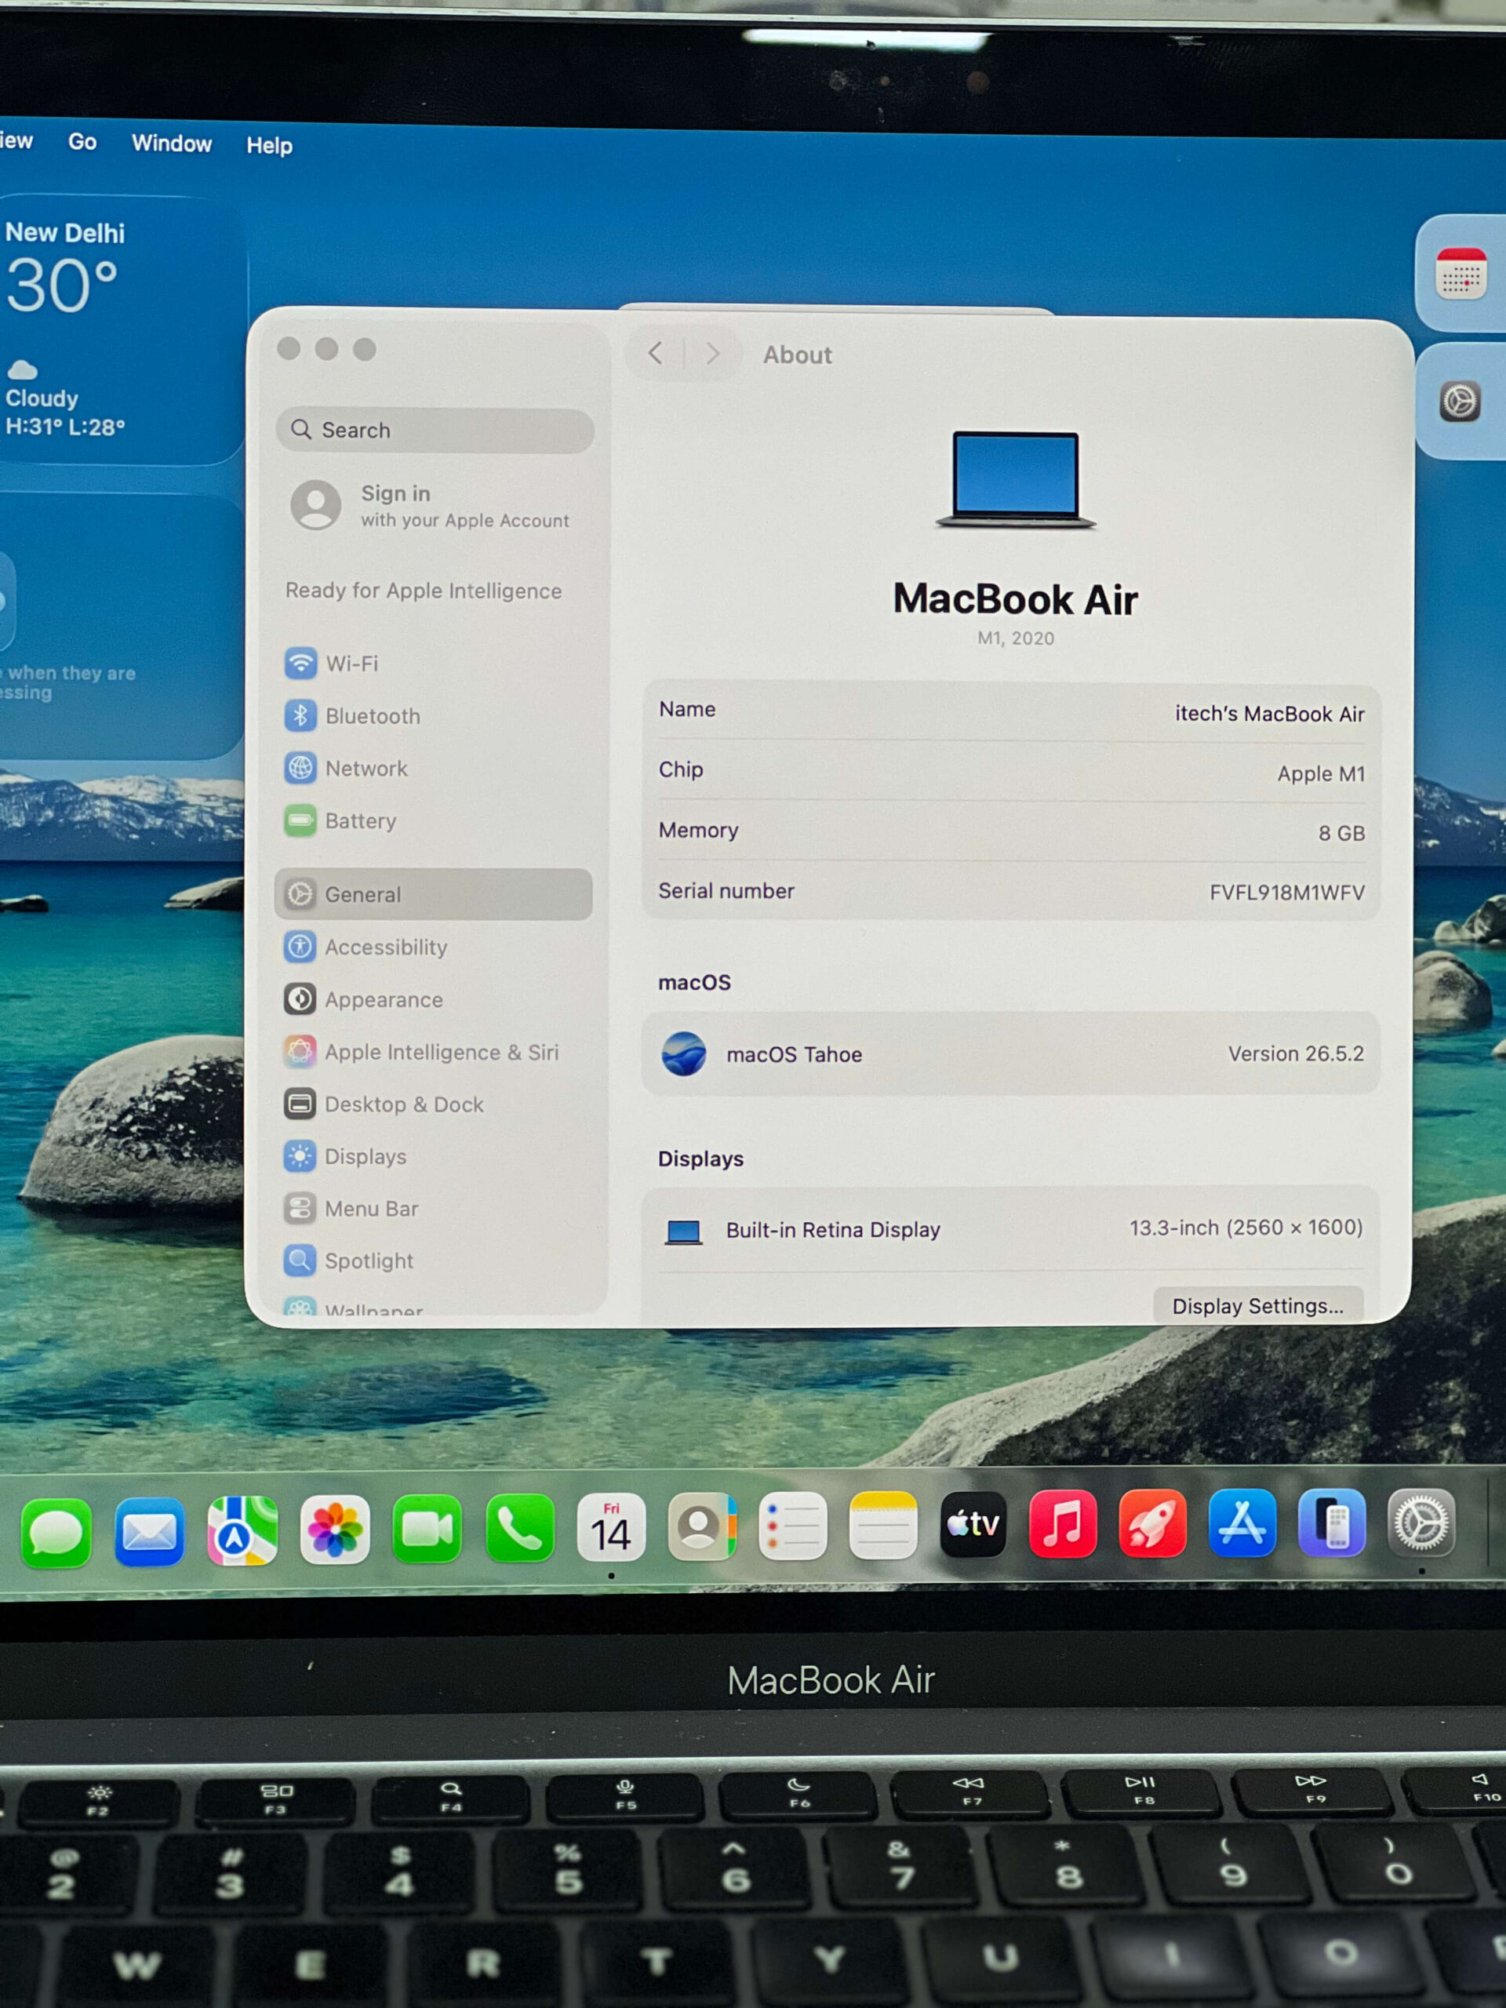Click the New Delhi weather widget
This screenshot has width=1506, height=2008.
click(122, 331)
